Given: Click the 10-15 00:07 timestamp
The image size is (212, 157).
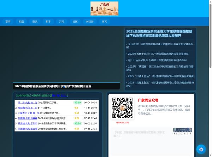Looking at the screenshot, I should pos(90,113).
